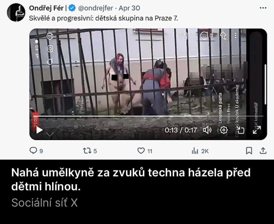The height and width of the screenshot is (224, 274).
Task: Mute the video volume speaker
Action: [207, 130]
